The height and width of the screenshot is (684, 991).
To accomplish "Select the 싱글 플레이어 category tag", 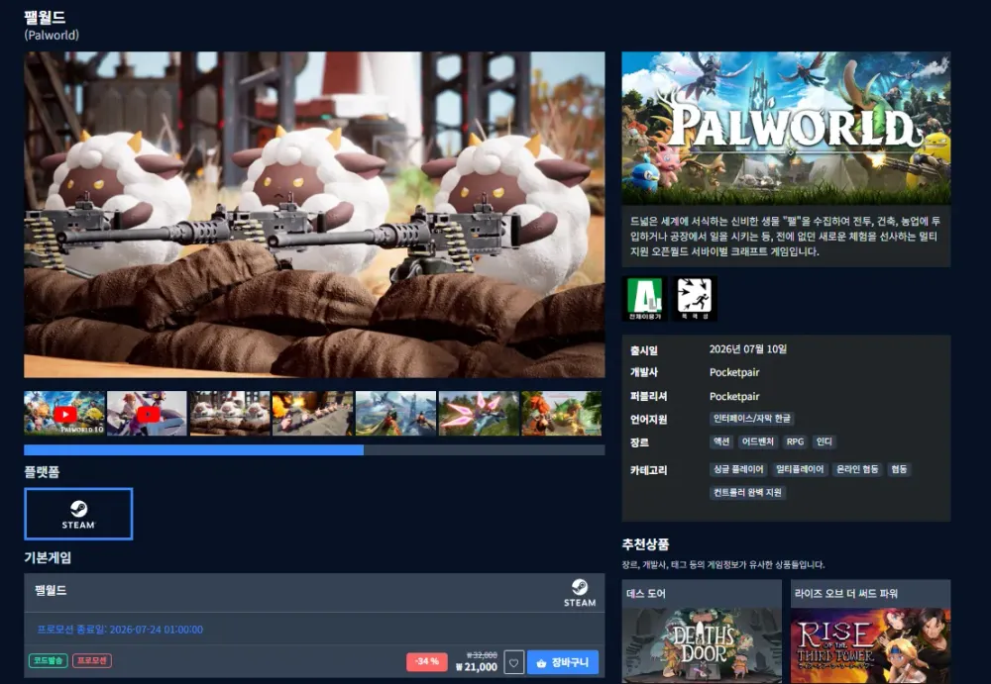I will click(x=738, y=469).
